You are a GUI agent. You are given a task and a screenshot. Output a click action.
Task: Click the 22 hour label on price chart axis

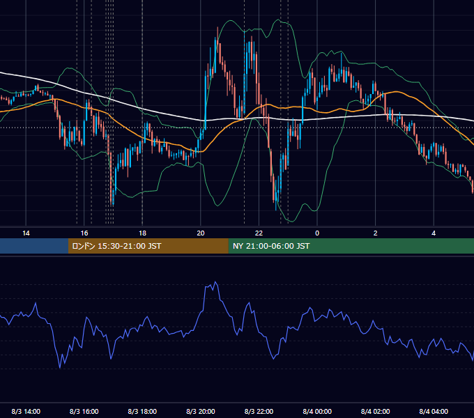(x=259, y=233)
